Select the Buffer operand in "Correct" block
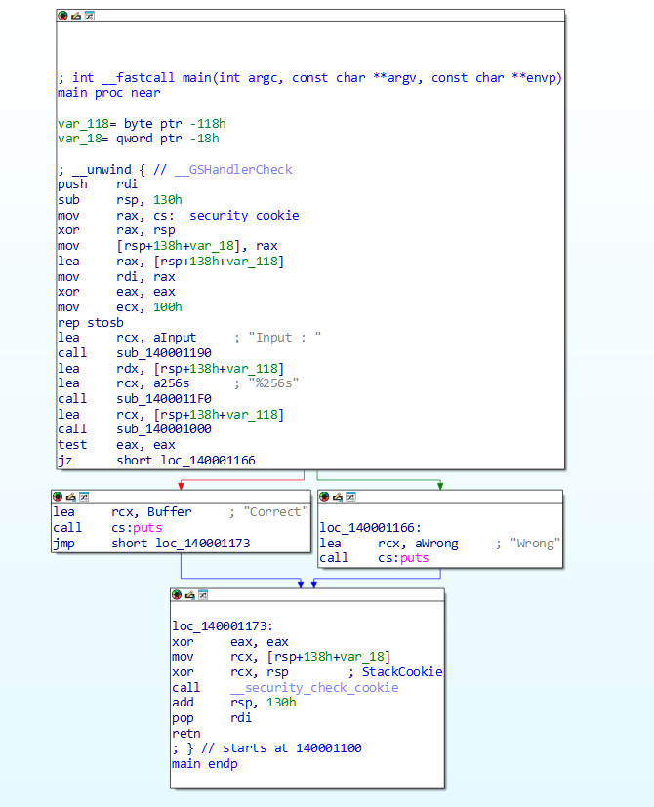654x807 pixels. [170, 512]
